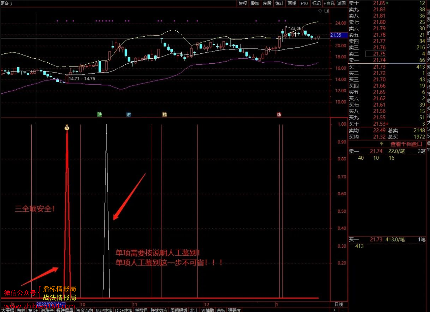Click the date label 2022/09/14 on the time axis

point(51,305)
